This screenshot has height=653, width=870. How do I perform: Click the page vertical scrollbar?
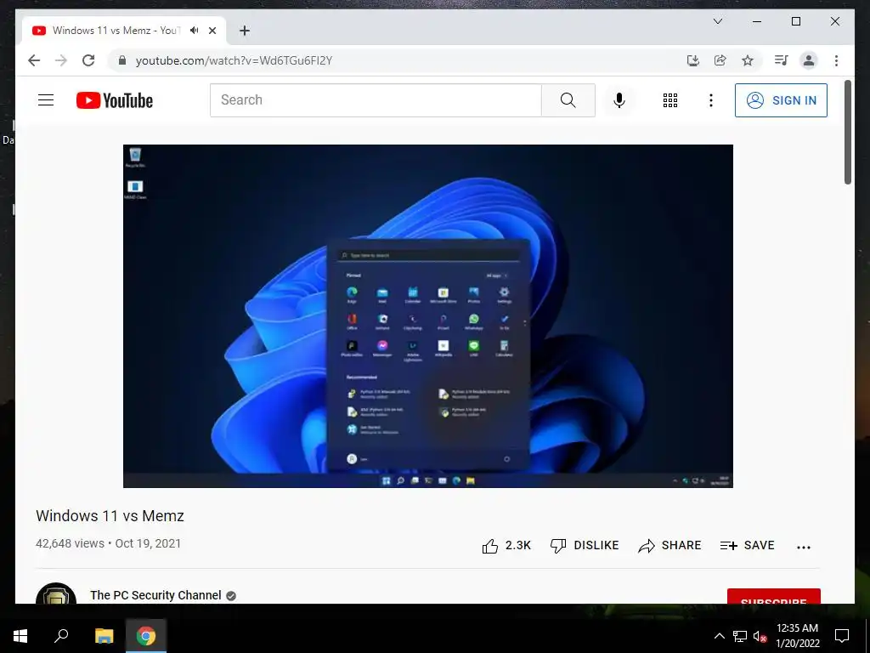(847, 132)
